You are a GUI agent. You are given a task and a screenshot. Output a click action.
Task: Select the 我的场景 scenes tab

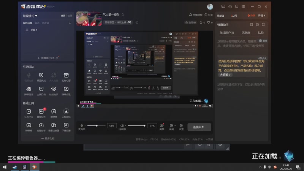tap(27, 23)
